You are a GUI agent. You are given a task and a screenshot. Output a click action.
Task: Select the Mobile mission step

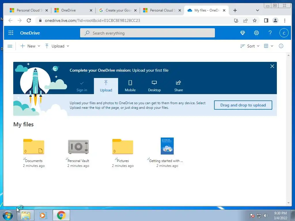130,86
